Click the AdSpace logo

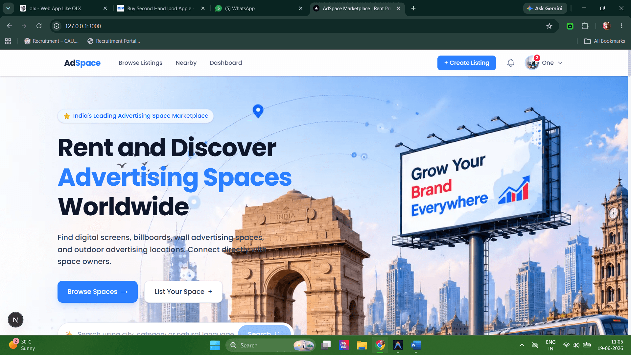pos(82,63)
